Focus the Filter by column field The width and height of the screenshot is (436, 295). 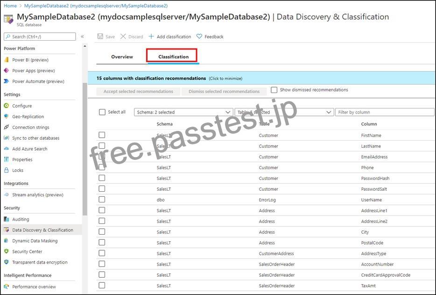(x=385, y=112)
